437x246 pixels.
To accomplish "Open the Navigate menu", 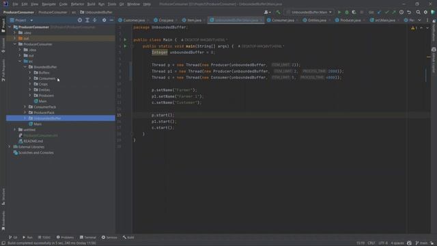I will (x=48, y=4).
